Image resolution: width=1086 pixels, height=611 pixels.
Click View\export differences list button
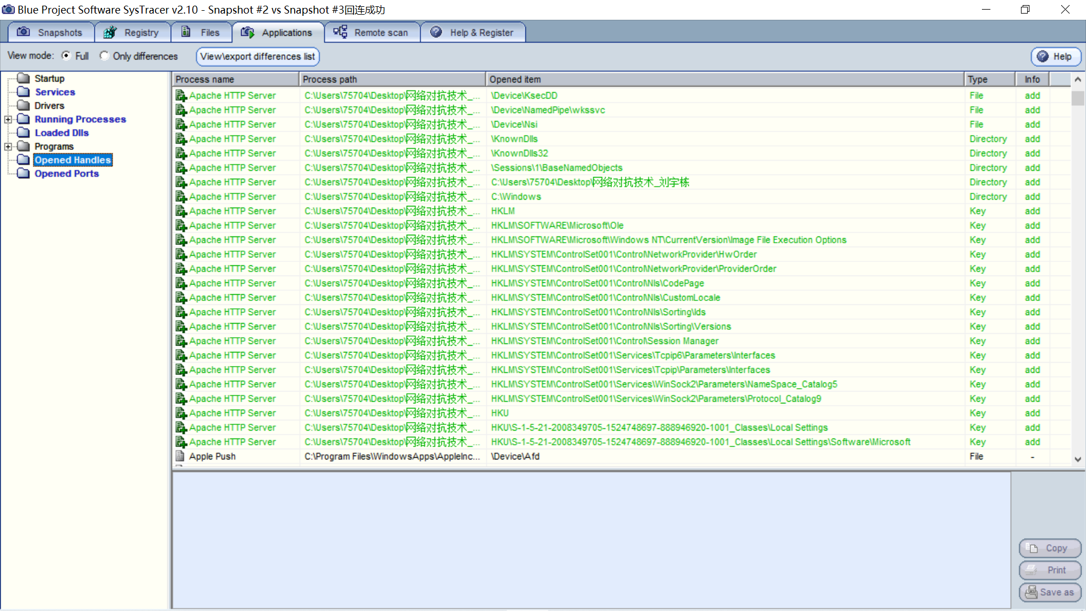pyautogui.click(x=257, y=56)
